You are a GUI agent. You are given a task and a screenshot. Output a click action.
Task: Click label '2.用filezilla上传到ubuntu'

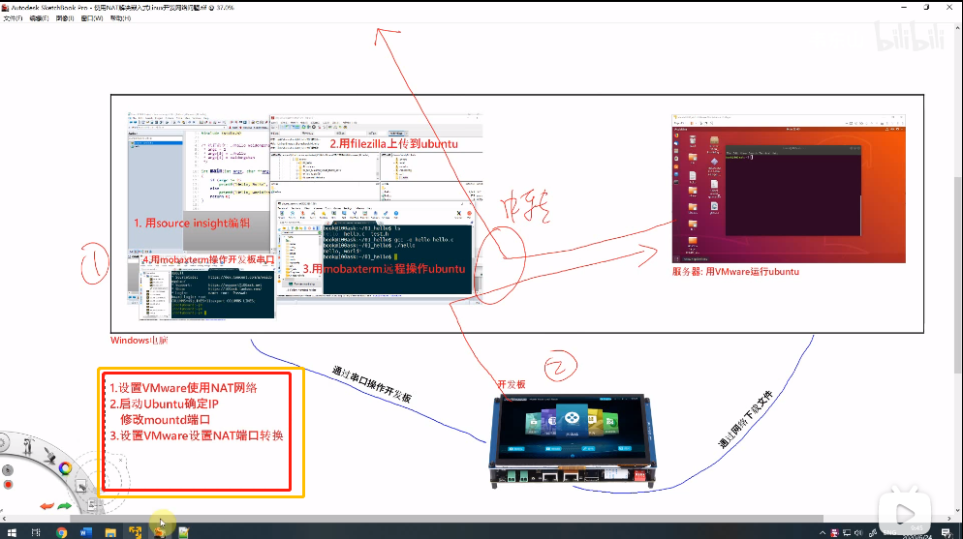(394, 144)
